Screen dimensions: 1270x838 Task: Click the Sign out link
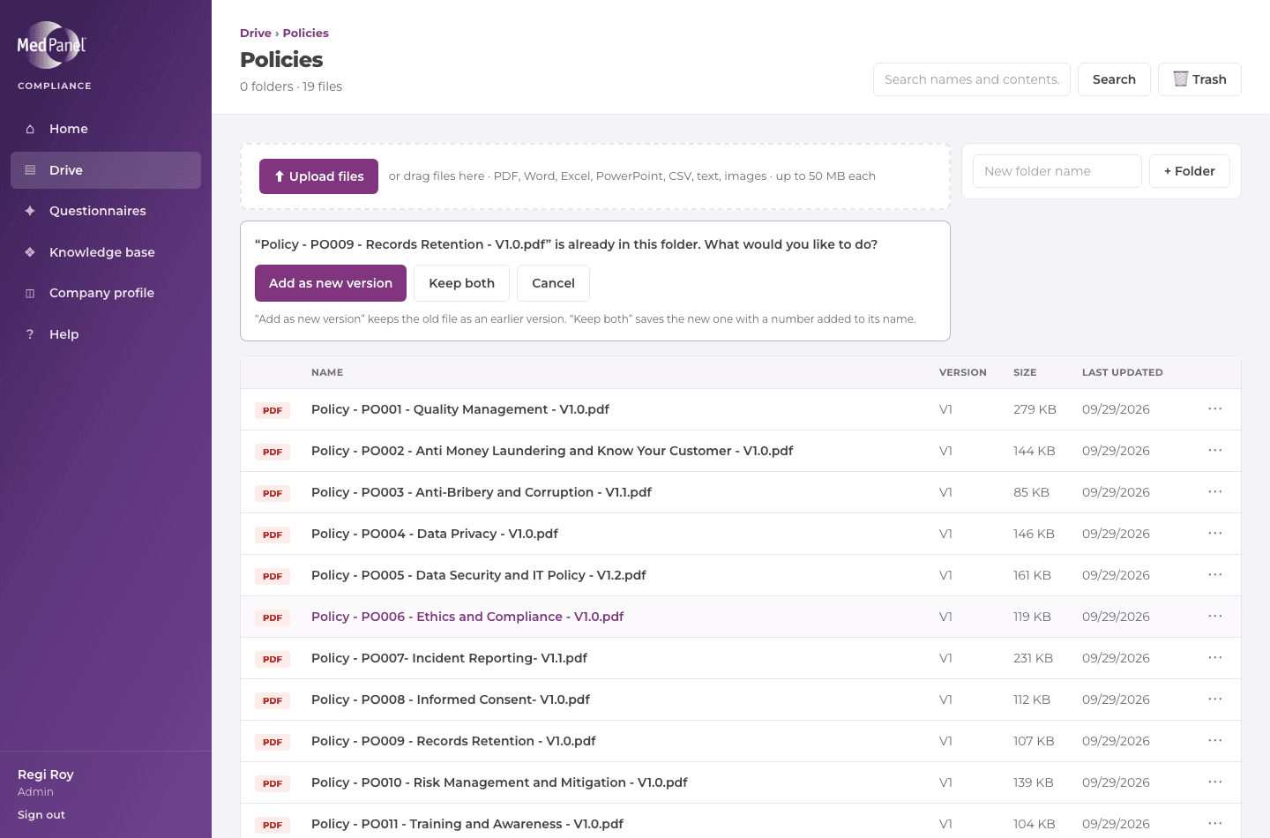41,815
